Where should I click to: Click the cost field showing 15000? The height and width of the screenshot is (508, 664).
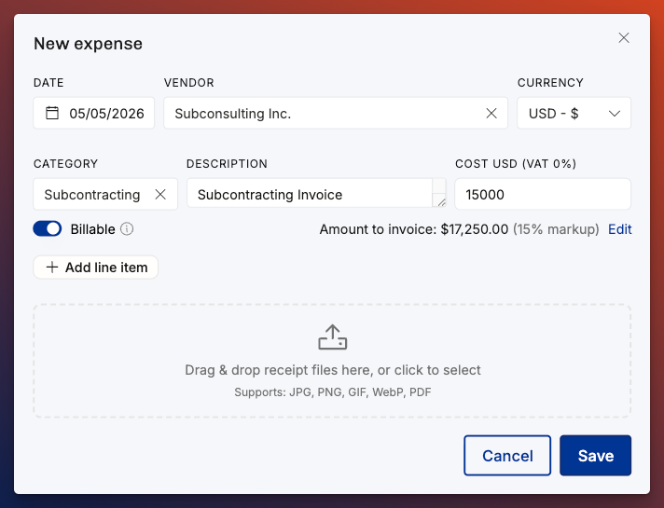[x=543, y=194]
